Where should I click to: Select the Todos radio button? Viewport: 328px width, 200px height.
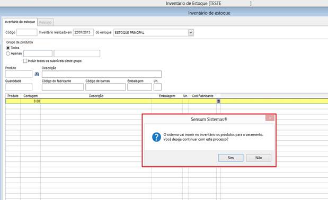8,48
